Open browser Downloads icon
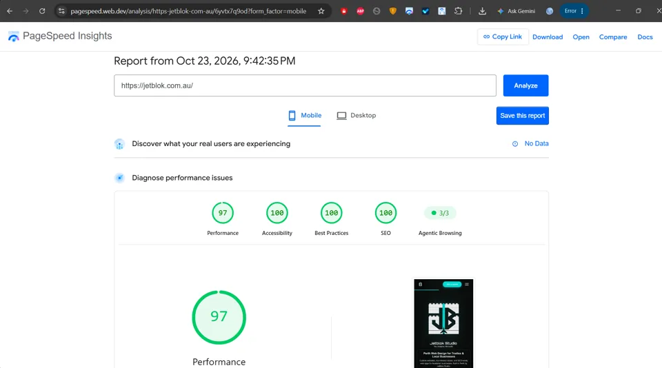Image resolution: width=662 pixels, height=368 pixels. click(x=482, y=11)
